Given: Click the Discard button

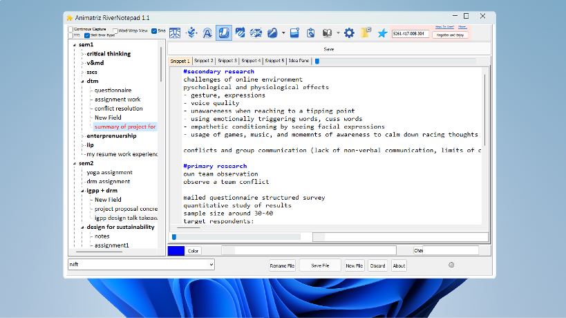Looking at the screenshot, I should coord(377,265).
